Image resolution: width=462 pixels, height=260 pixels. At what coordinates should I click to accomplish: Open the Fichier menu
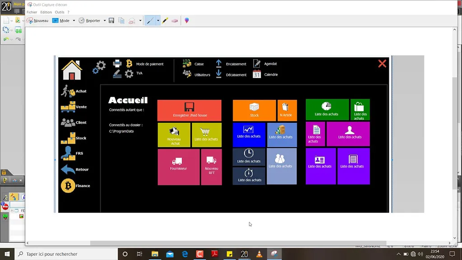click(32, 12)
